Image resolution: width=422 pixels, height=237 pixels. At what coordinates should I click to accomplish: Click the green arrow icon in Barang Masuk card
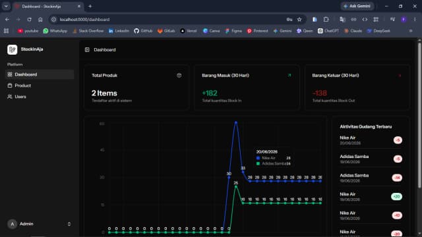pos(289,75)
